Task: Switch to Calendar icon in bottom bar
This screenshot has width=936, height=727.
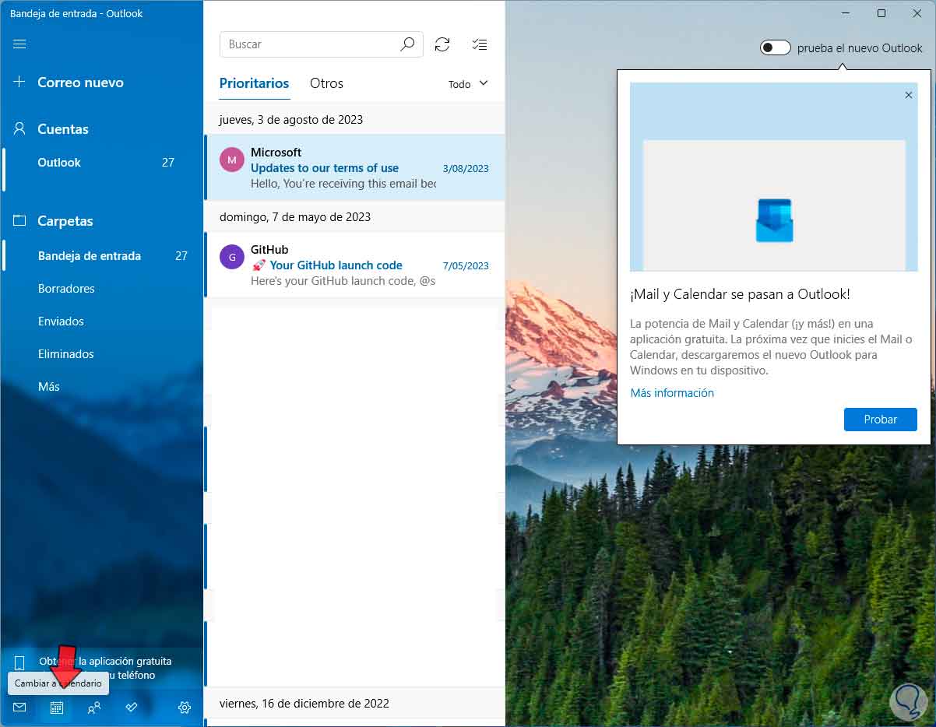Action: [57, 708]
